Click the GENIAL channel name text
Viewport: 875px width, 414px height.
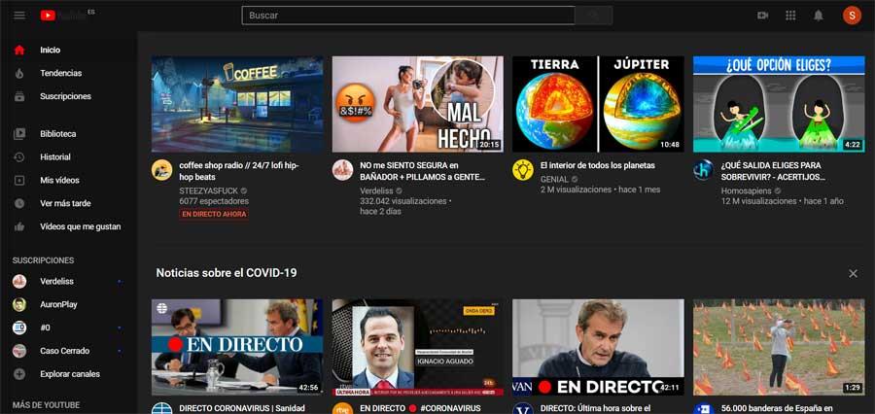(x=554, y=179)
